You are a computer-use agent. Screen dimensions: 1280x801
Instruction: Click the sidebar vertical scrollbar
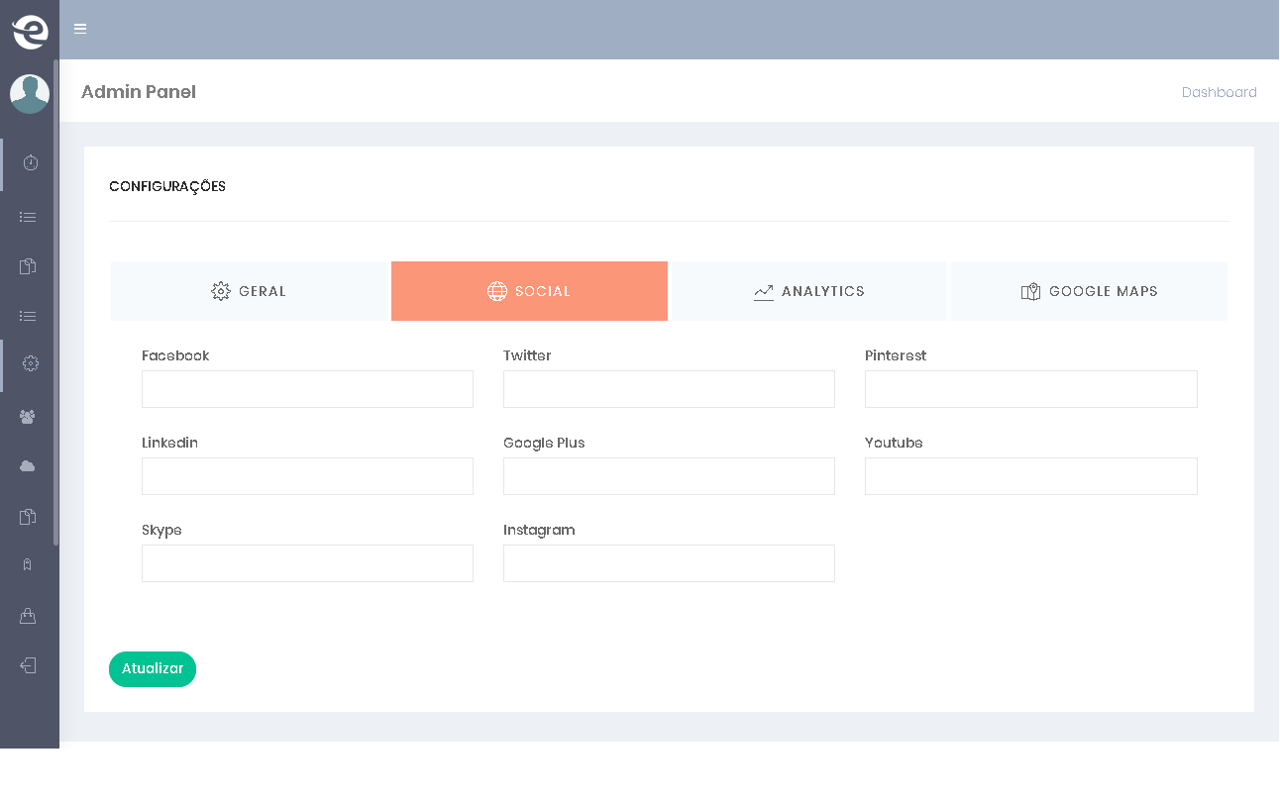(56, 302)
